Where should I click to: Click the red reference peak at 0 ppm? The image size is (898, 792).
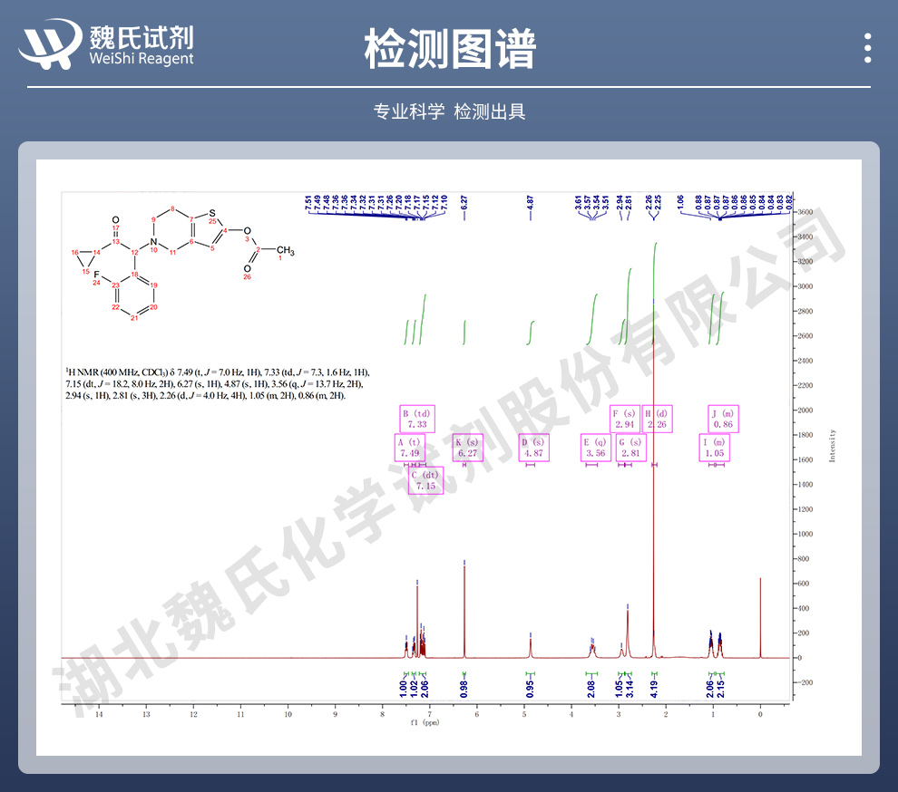[760, 618]
